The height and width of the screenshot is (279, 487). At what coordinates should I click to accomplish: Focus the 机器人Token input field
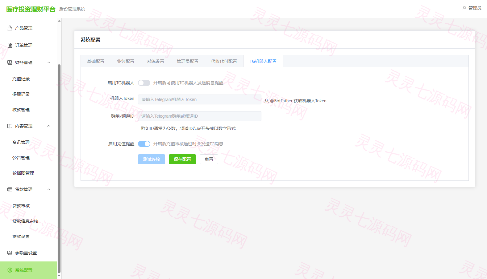click(200, 99)
